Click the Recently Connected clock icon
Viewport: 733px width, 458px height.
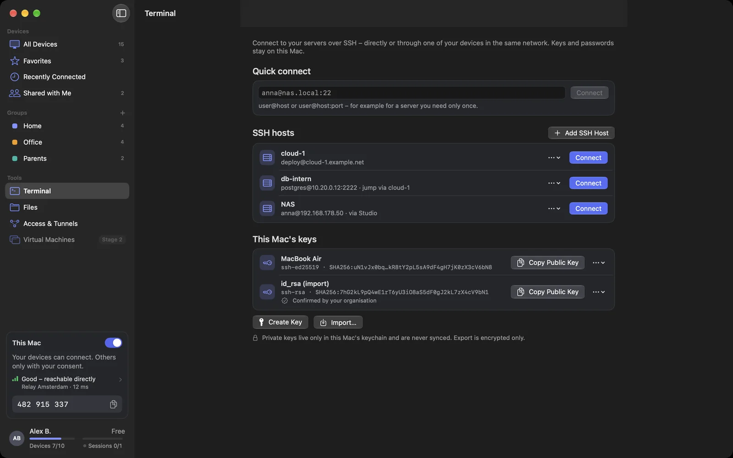[15, 77]
